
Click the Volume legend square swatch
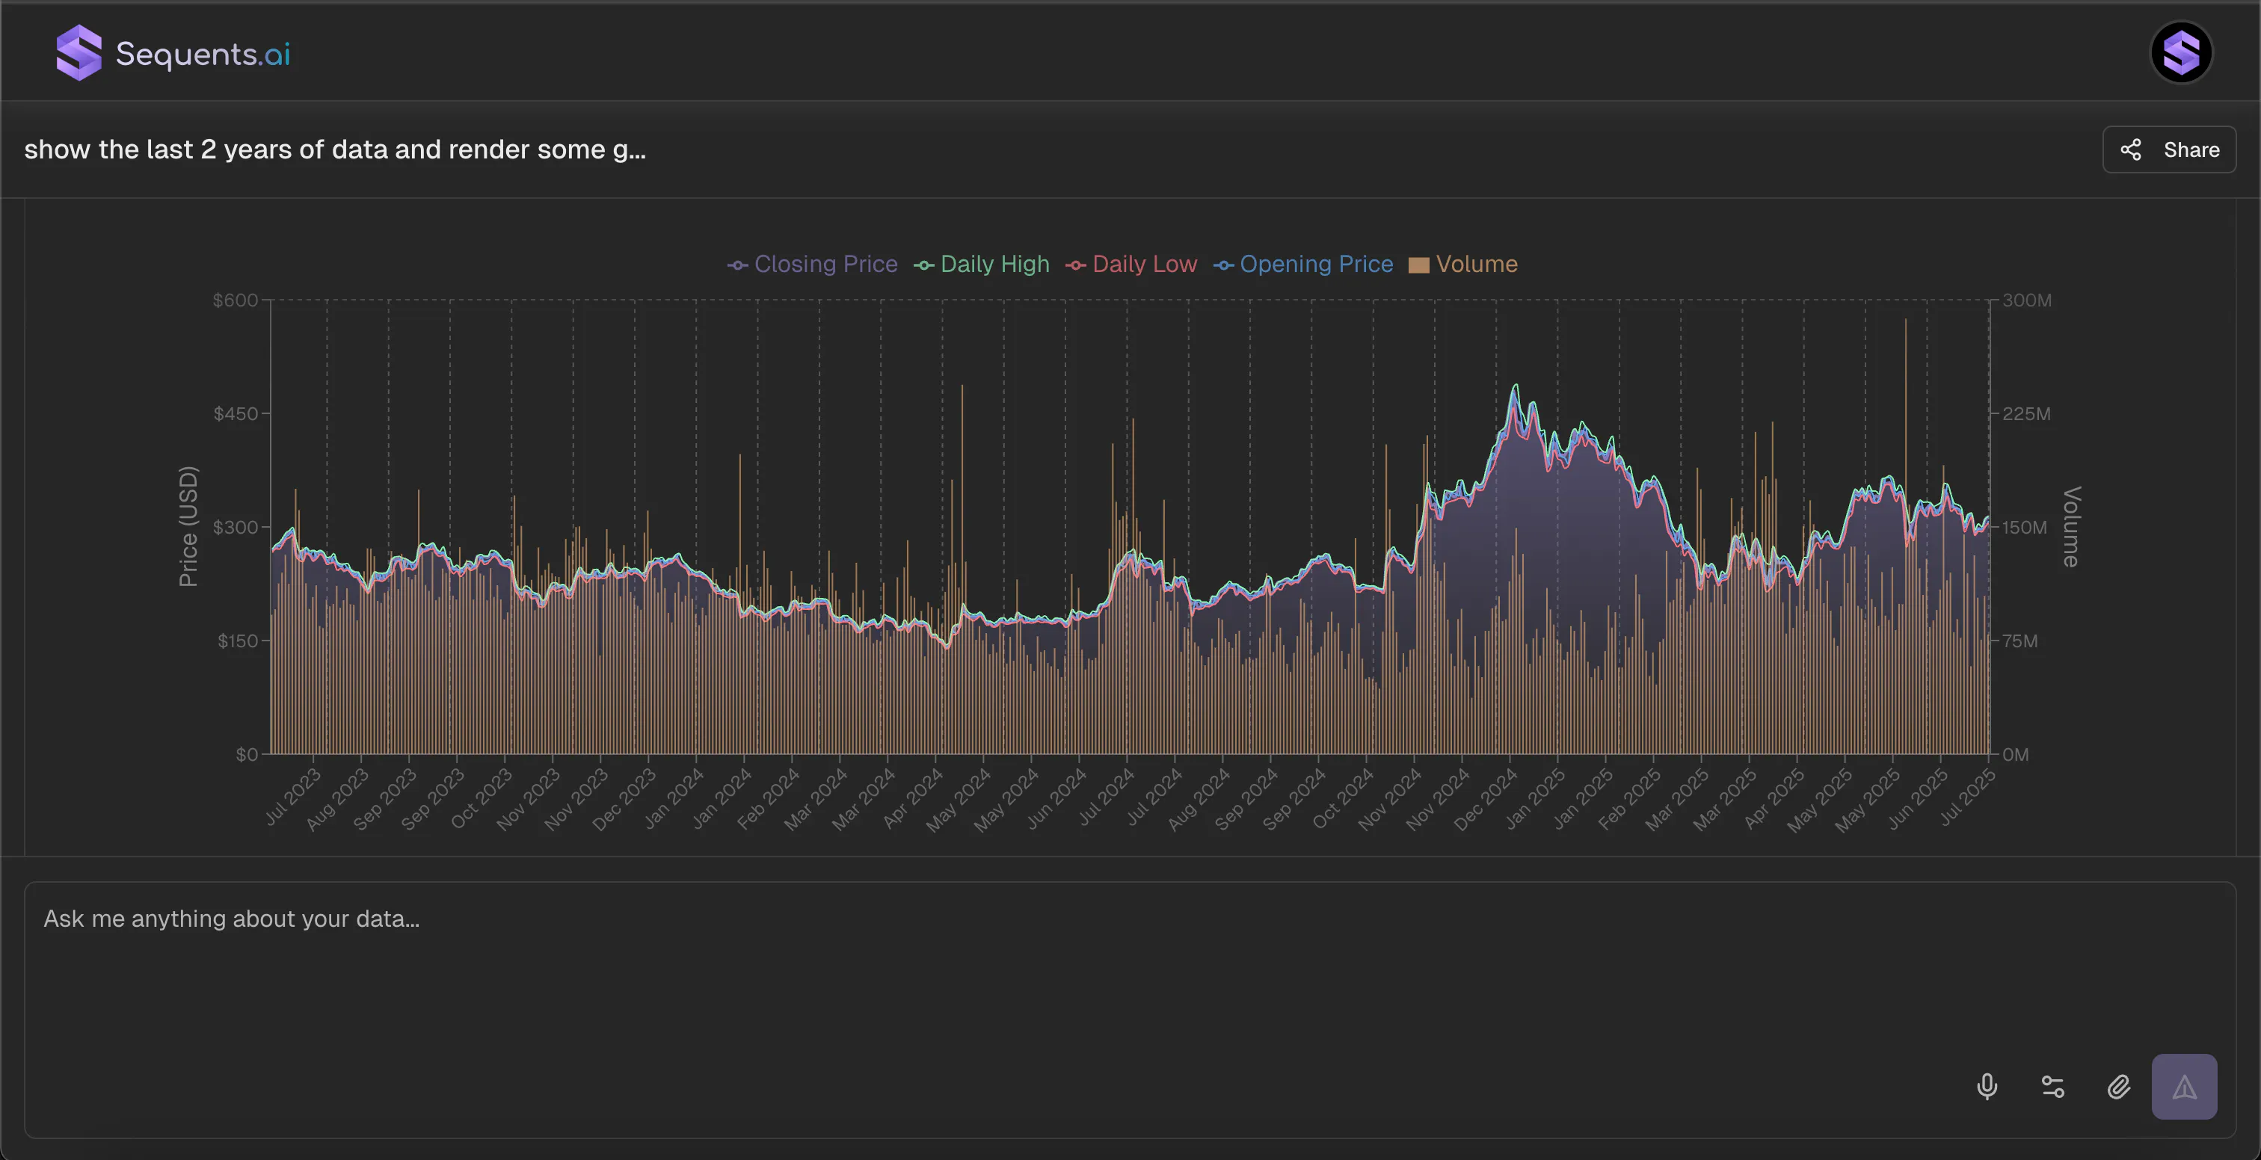[x=1418, y=265]
